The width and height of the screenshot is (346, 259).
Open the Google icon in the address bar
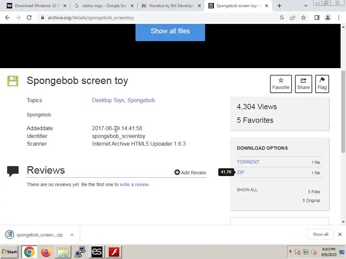[281, 18]
